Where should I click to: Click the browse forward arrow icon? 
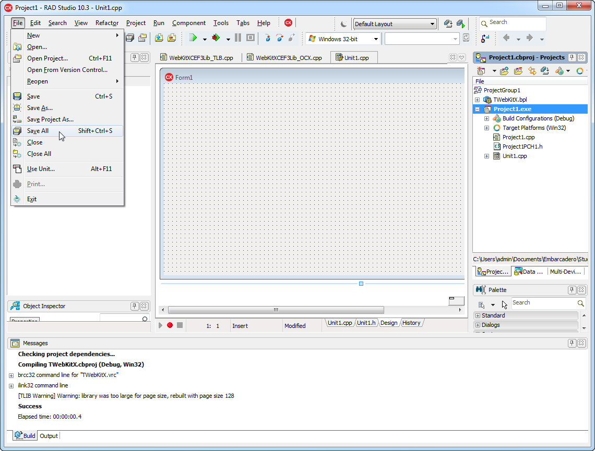pos(529,38)
